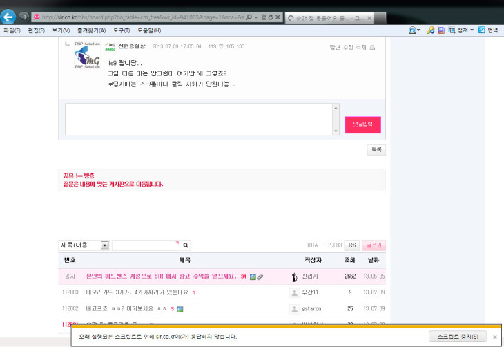Click the 조회 column header

pyautogui.click(x=350, y=260)
